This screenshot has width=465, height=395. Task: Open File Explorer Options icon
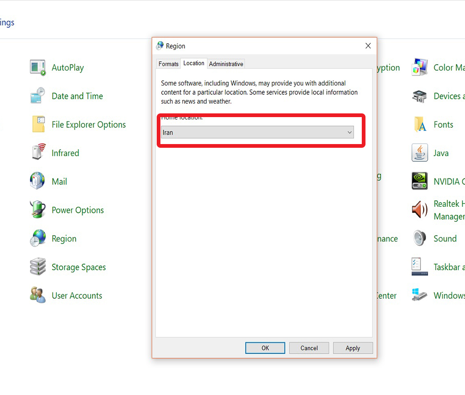pyautogui.click(x=38, y=125)
